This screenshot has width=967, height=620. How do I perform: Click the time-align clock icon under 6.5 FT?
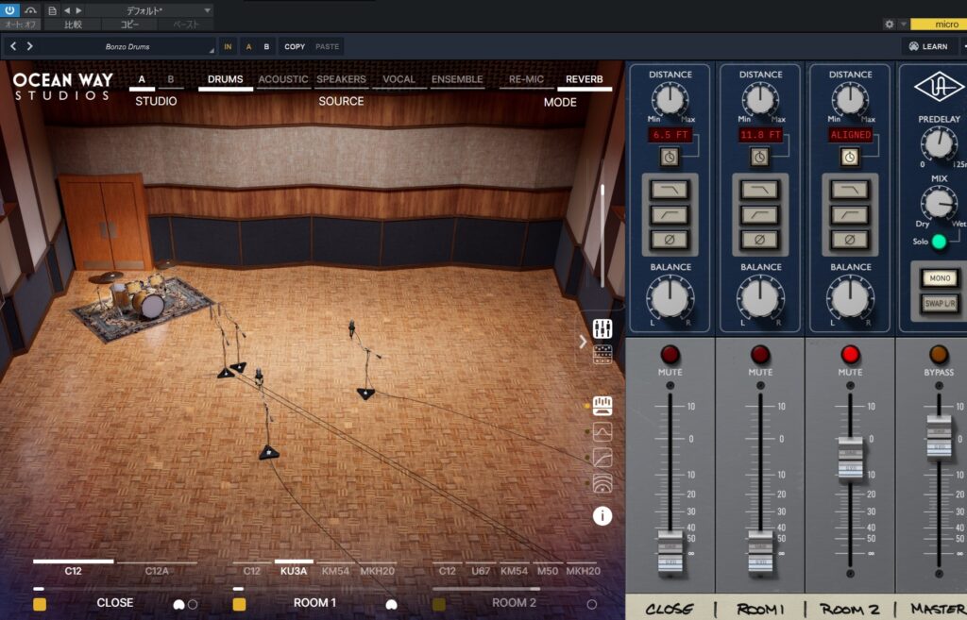[670, 158]
